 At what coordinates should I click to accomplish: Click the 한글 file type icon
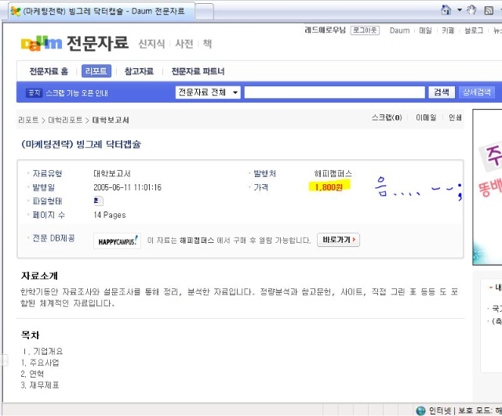pos(97,201)
